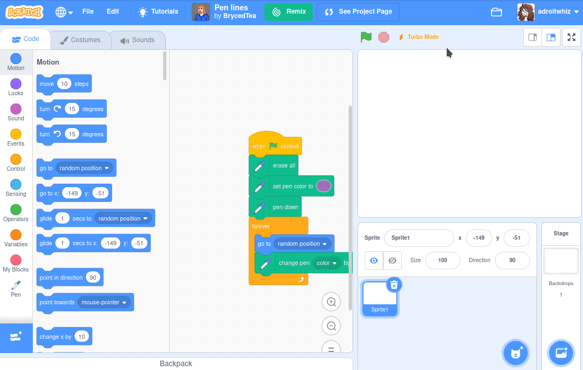Select the Looks block category
Viewport: 583px width, 370px height.
(16, 87)
